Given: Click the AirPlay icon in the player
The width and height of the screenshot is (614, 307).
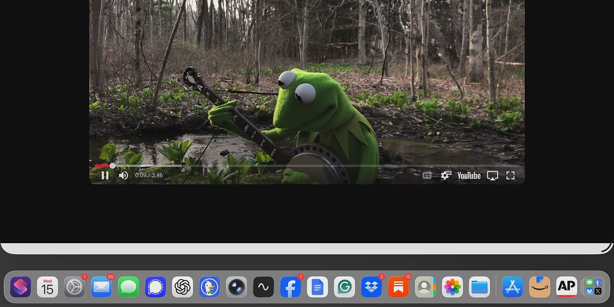Looking at the screenshot, I should [x=493, y=175].
